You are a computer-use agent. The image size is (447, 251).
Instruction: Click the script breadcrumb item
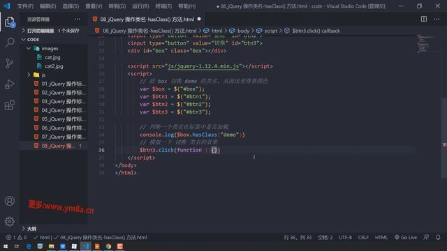[x=270, y=31]
